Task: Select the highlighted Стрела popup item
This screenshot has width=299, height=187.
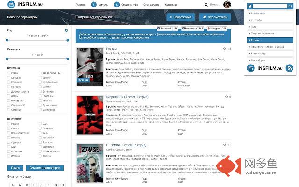Action: pos(270,40)
